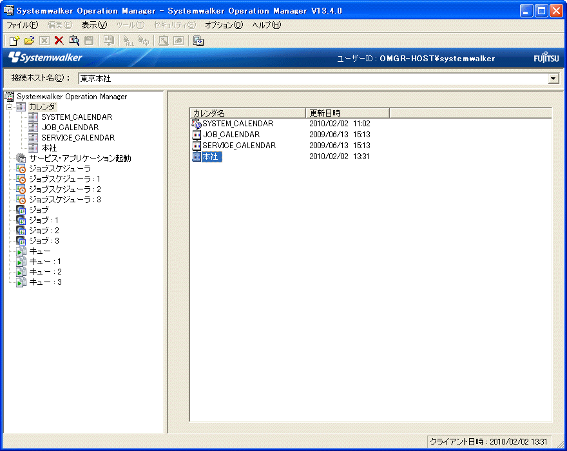
Task: Click the greyed-out calendar download toolbar icon
Action: 108,41
